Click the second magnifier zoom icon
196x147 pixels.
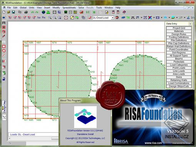tap(55, 18)
